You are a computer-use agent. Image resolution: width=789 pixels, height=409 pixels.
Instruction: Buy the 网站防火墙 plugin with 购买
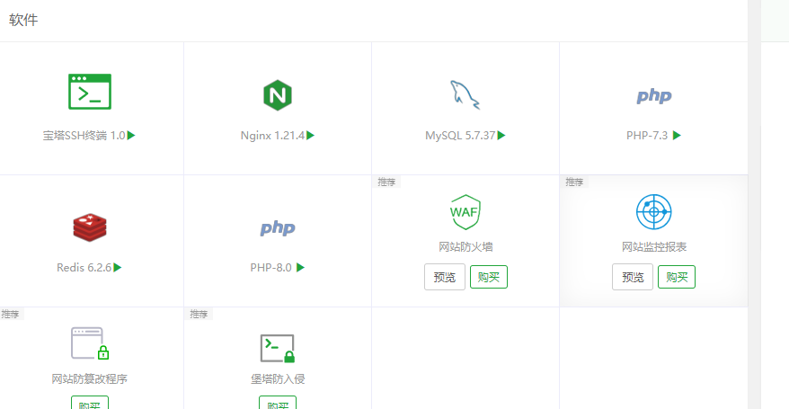click(489, 277)
